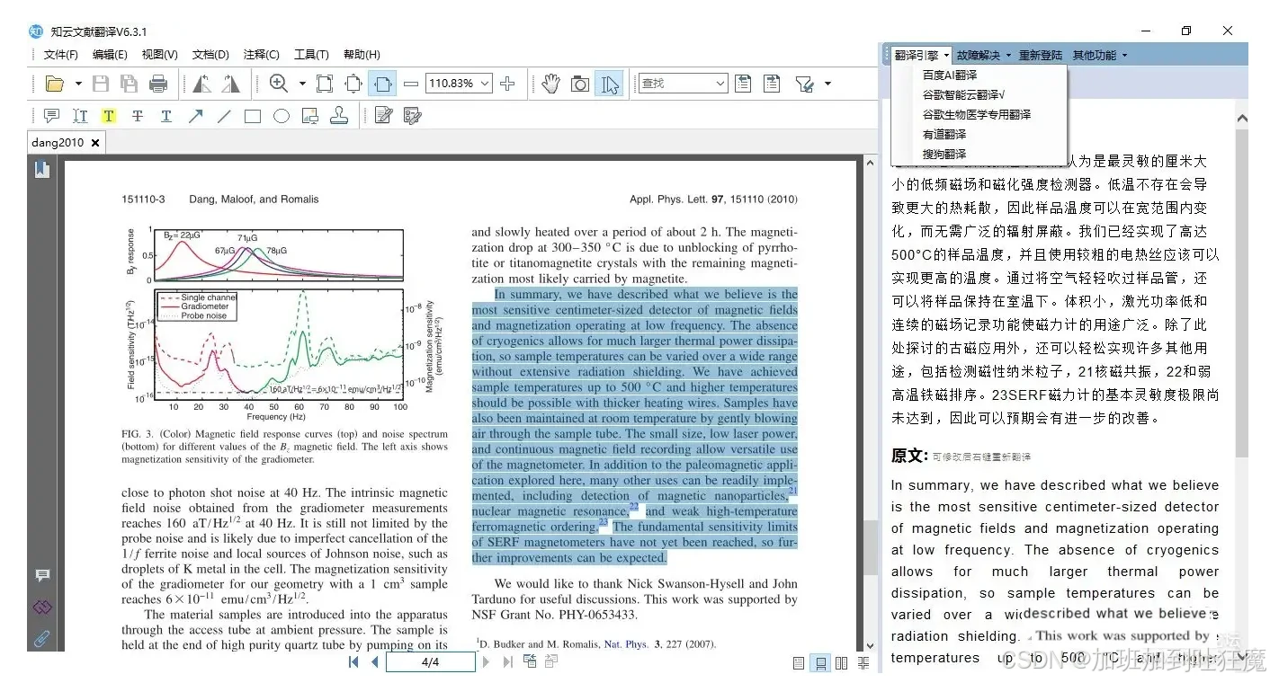Click the 重新登陆 button
This screenshot has height=683, width=1270.
point(1041,56)
